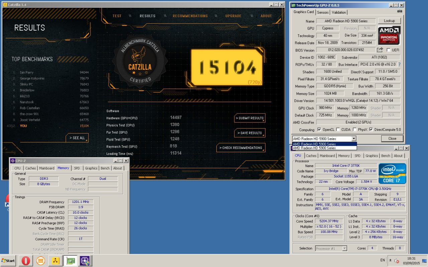Screen dimensions: 428x267
Task: Click the BIOS share/export icon in GPU-Z
Action: pos(380,50)
